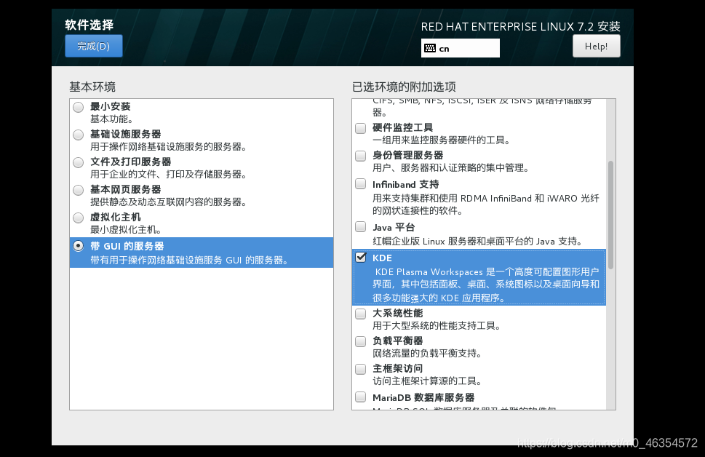Click the 虚拟化主机 title text
Screen dimensions: 705x457
116,218
